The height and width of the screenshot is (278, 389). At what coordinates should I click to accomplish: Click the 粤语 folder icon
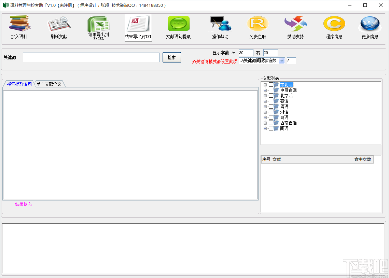(276, 117)
